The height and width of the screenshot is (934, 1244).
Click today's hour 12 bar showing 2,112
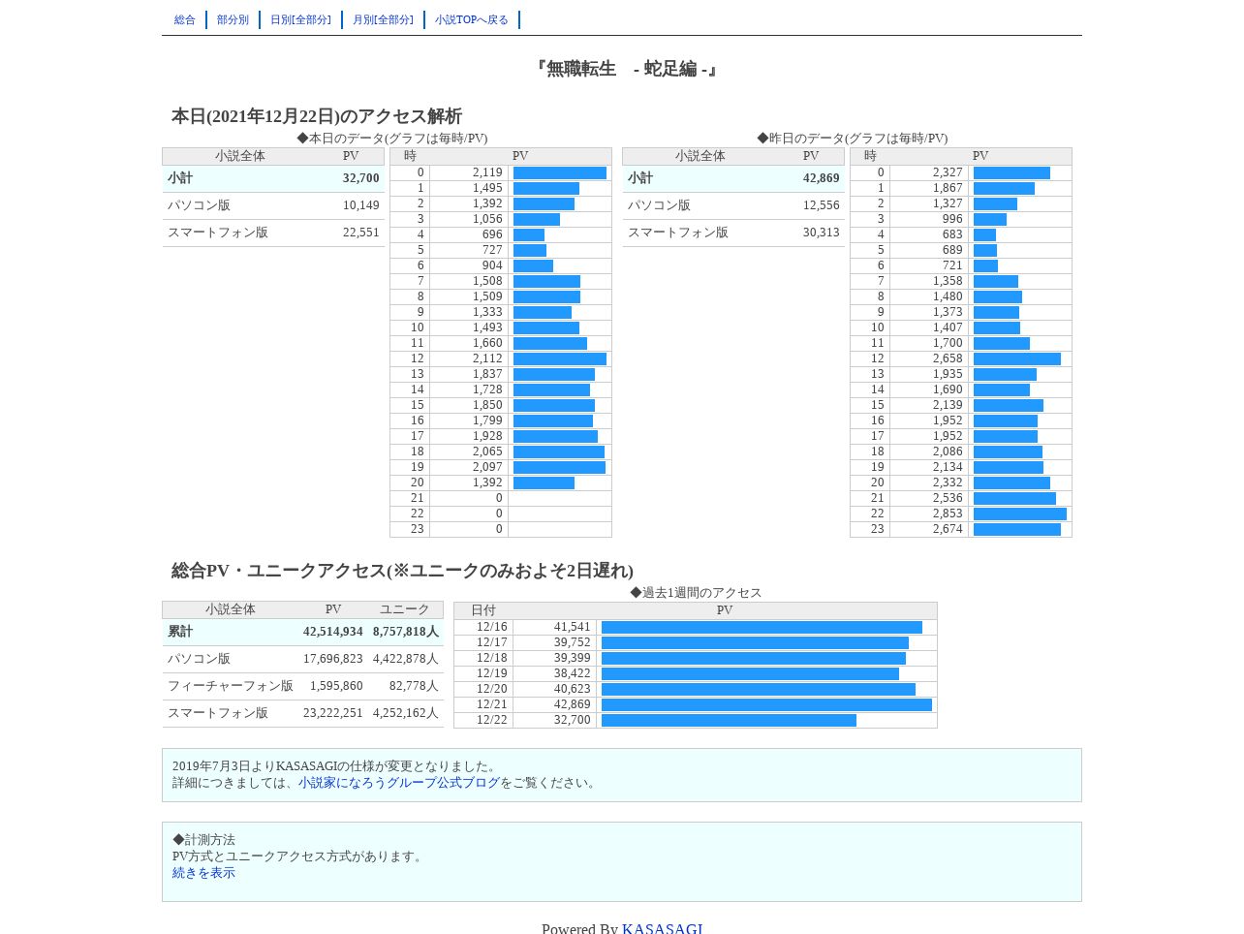pyautogui.click(x=560, y=358)
